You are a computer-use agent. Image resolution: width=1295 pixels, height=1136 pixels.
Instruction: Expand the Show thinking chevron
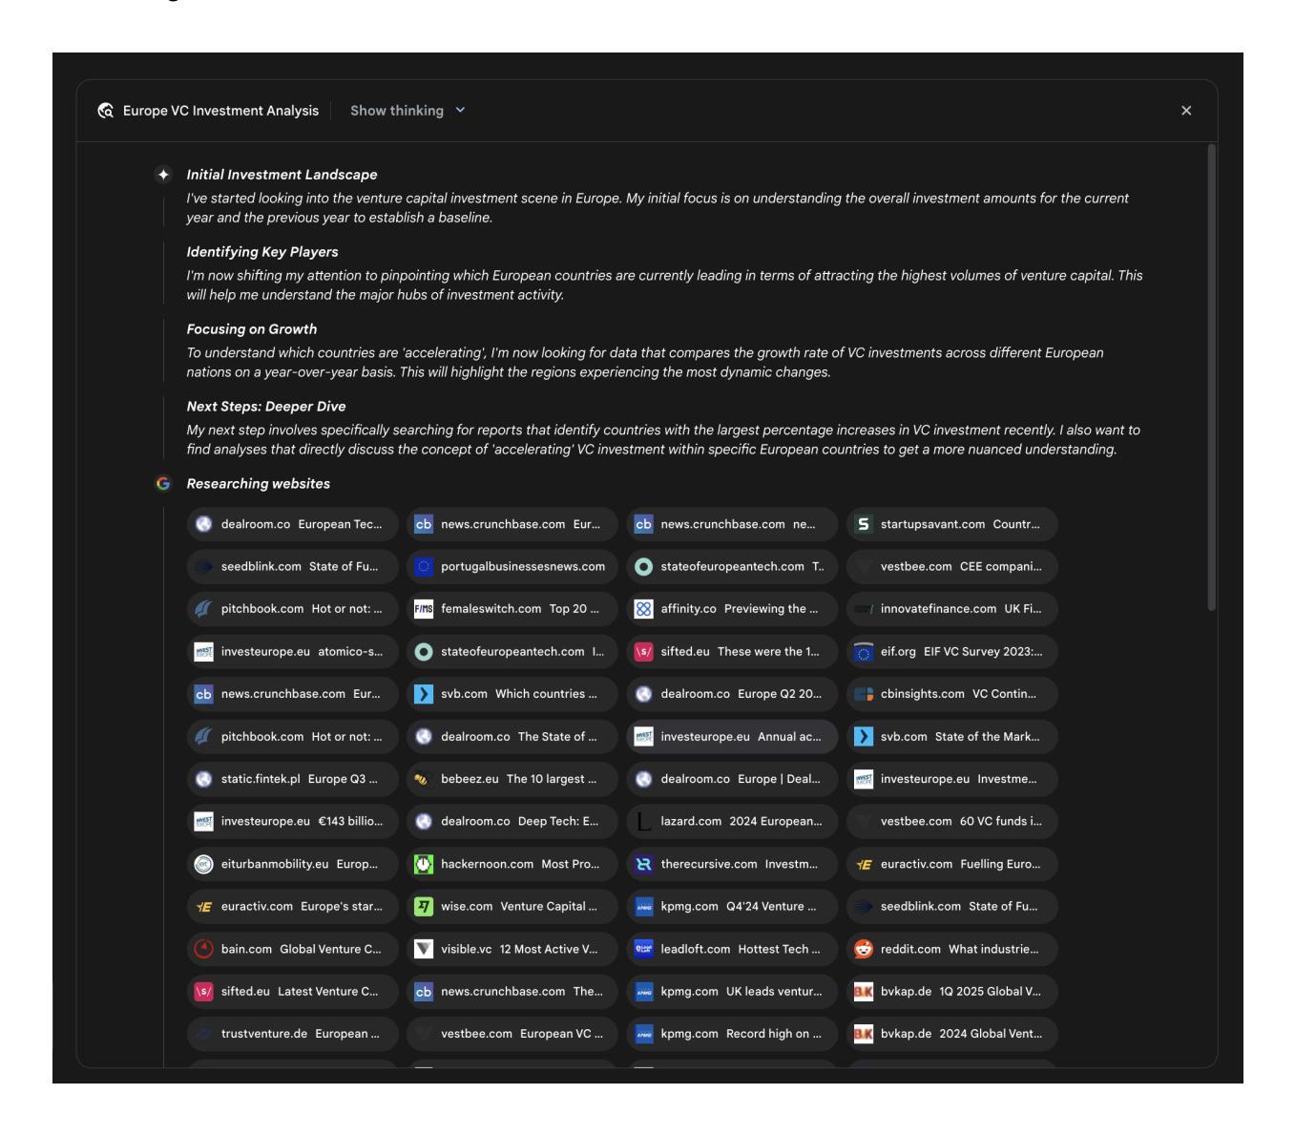(x=461, y=111)
